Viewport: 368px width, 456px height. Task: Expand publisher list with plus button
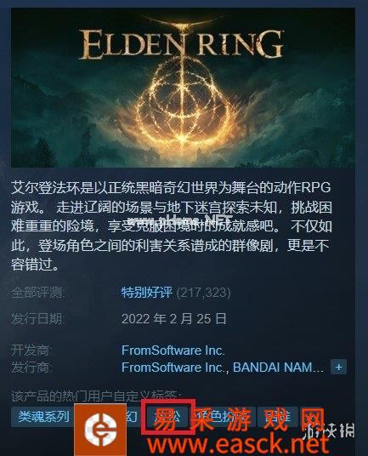pos(338,368)
